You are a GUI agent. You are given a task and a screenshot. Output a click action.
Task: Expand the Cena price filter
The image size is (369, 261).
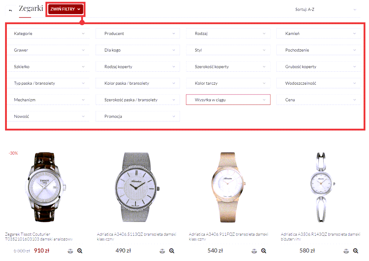click(x=319, y=100)
